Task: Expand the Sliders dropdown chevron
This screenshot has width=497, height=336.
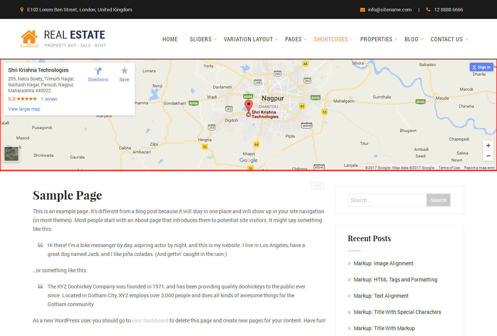Action: click(x=215, y=39)
